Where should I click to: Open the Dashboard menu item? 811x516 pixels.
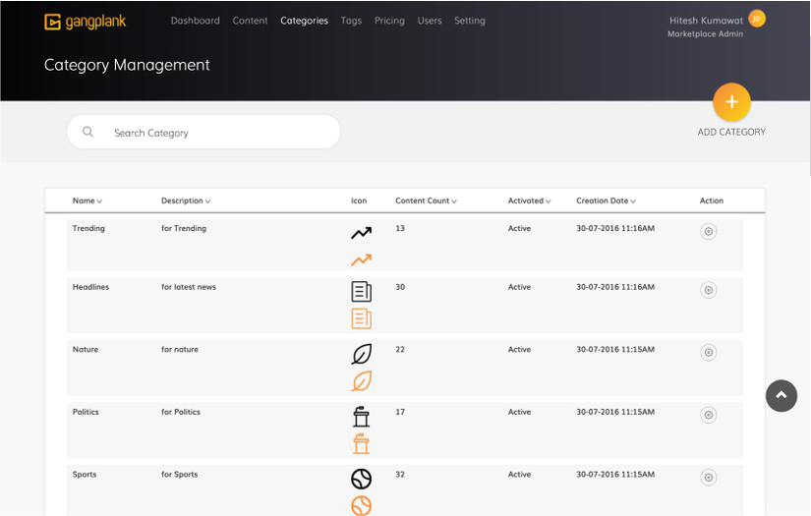point(195,21)
